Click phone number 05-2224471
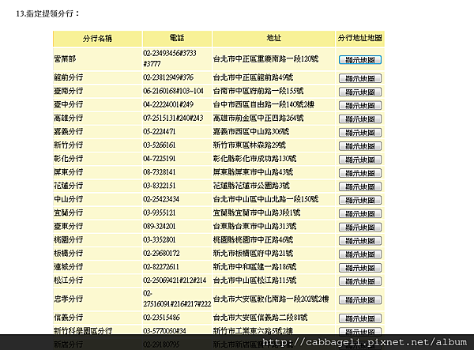The height and width of the screenshot is (350, 474). click(x=160, y=131)
